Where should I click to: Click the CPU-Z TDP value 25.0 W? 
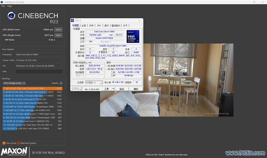click(119, 35)
